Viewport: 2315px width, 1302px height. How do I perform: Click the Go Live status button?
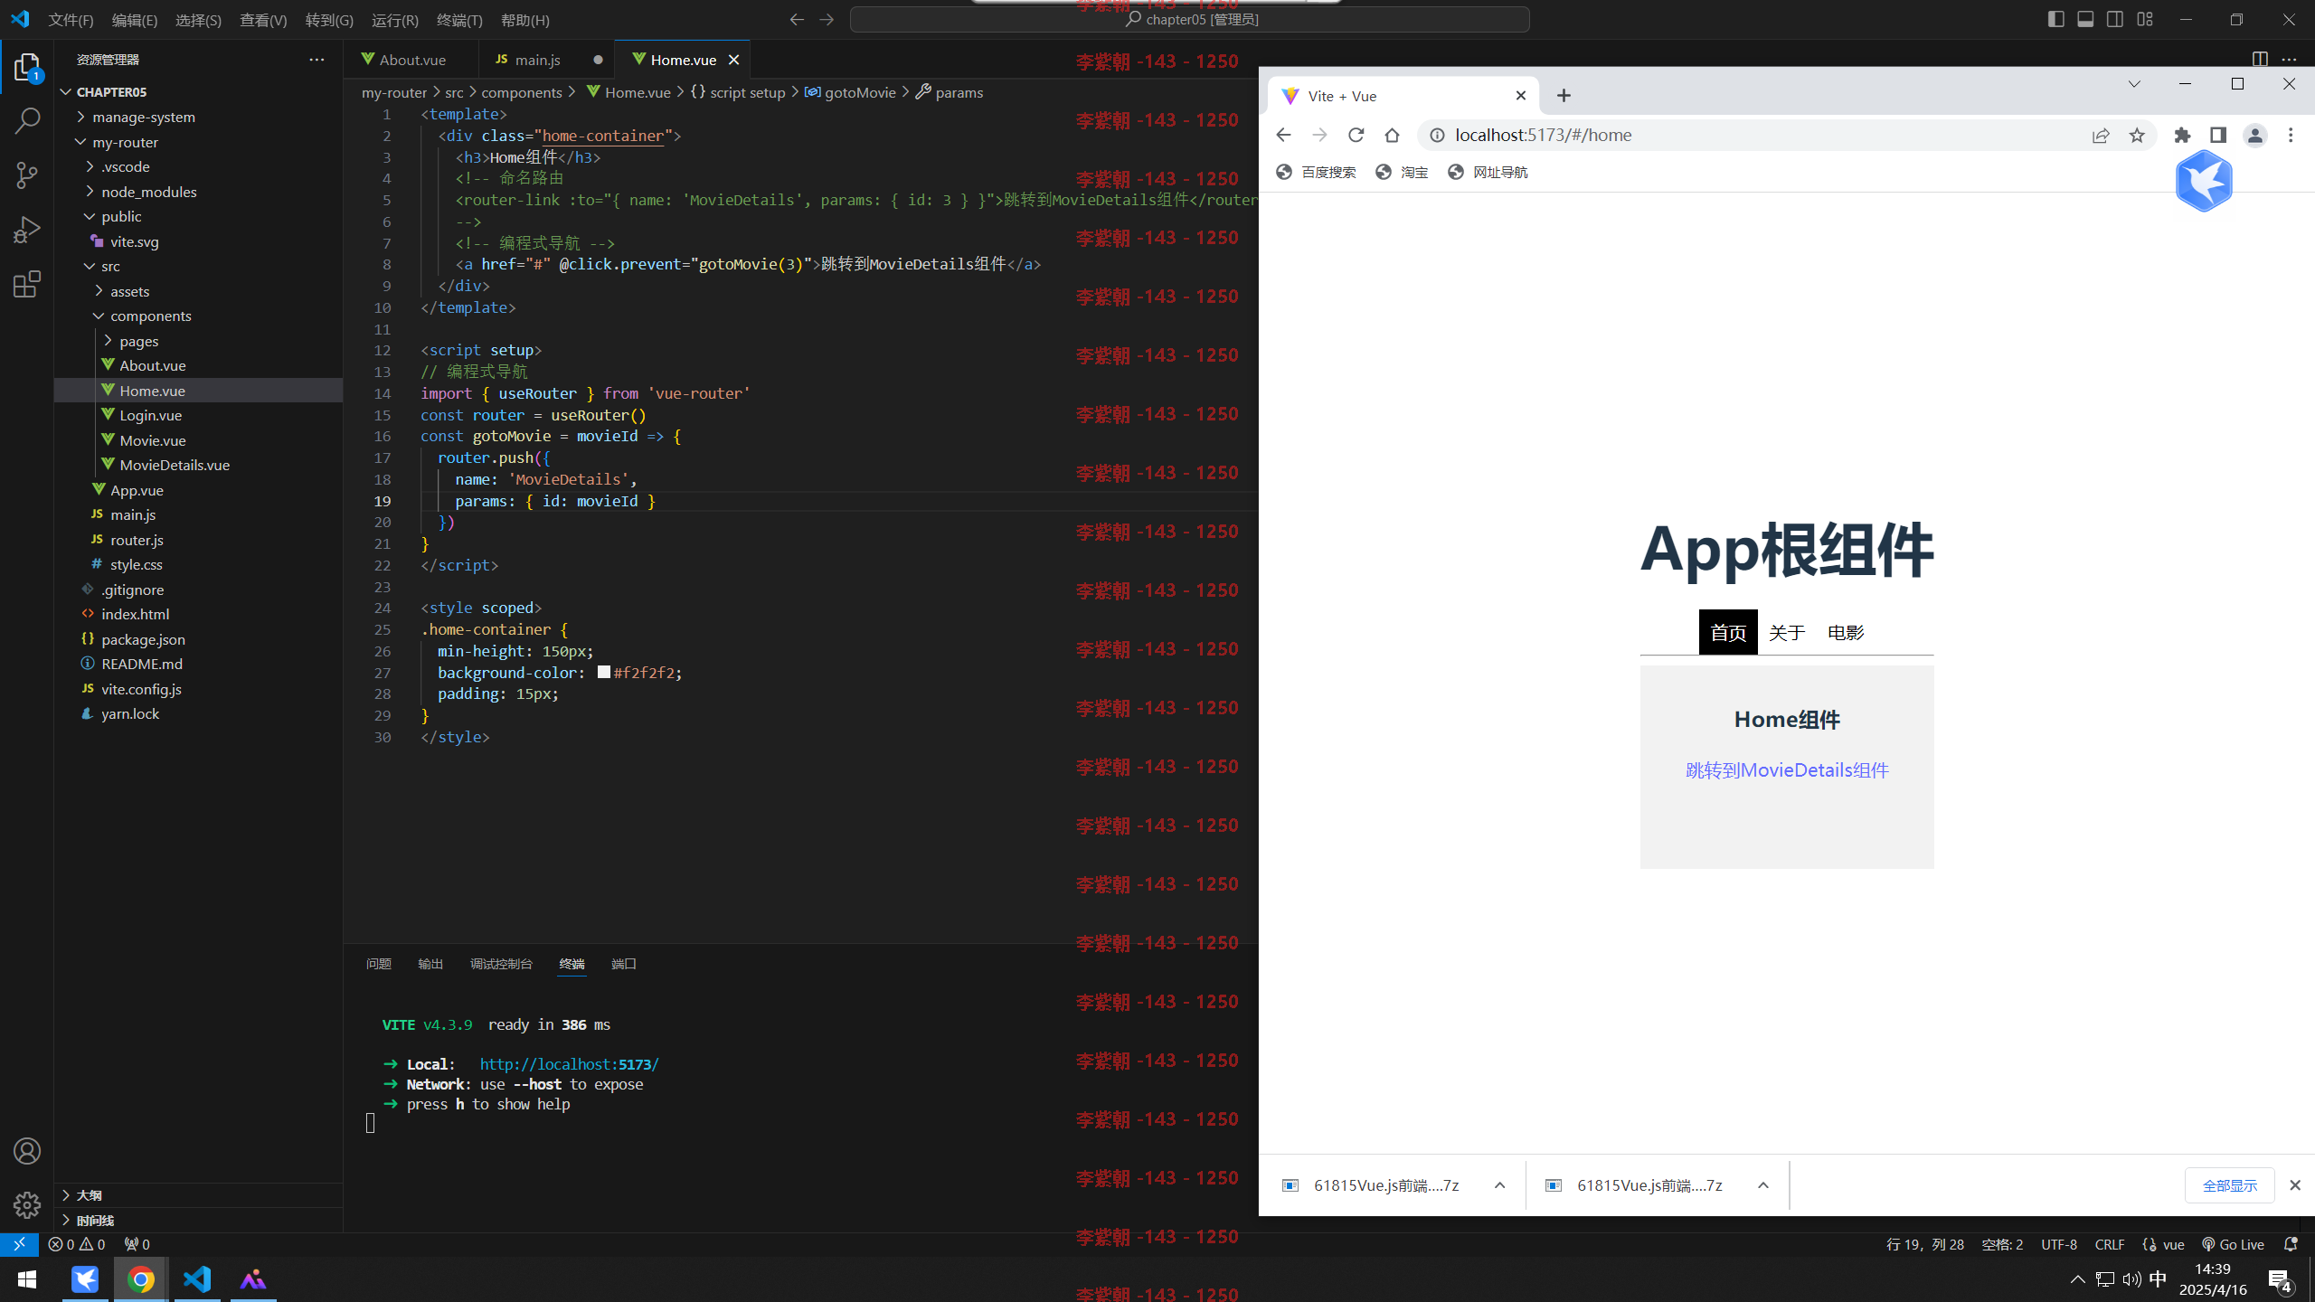coord(2233,1244)
